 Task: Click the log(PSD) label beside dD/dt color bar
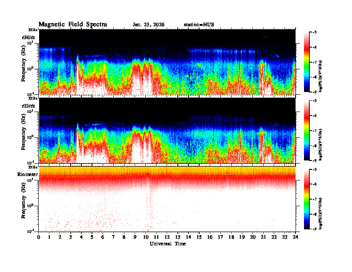coord(321,144)
